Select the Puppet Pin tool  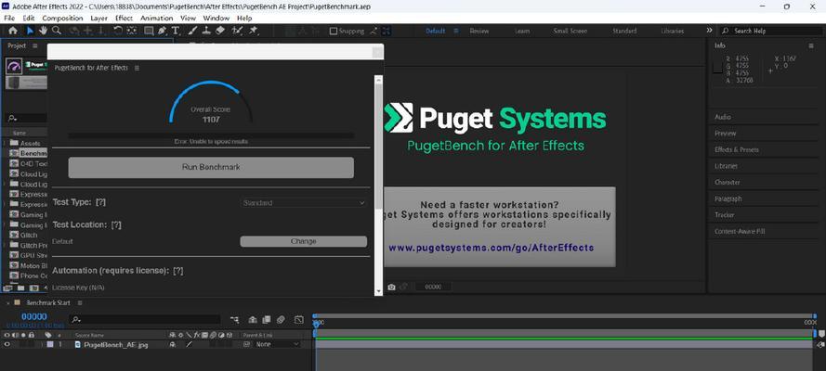click(x=254, y=31)
